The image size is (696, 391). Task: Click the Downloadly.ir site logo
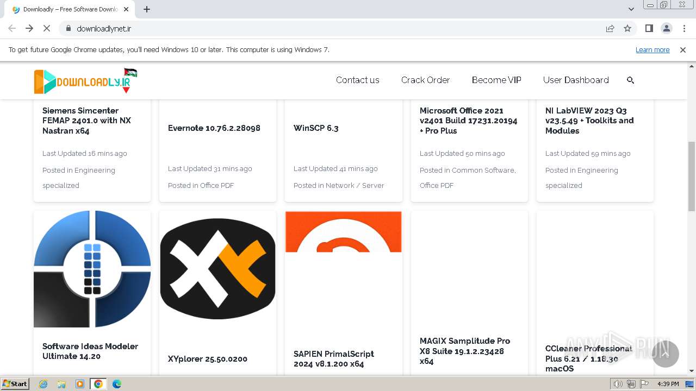pyautogui.click(x=85, y=81)
